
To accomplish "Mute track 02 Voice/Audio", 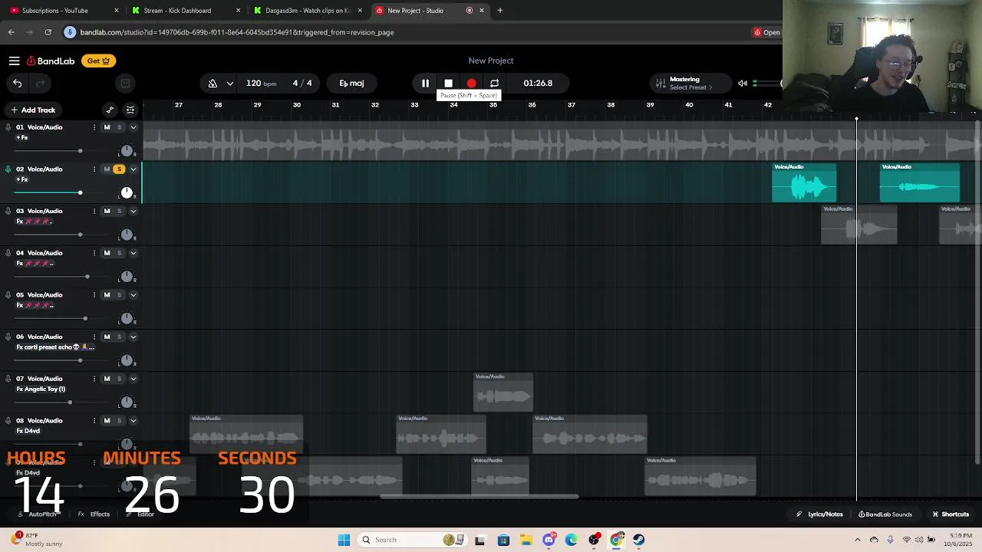I will [x=107, y=169].
